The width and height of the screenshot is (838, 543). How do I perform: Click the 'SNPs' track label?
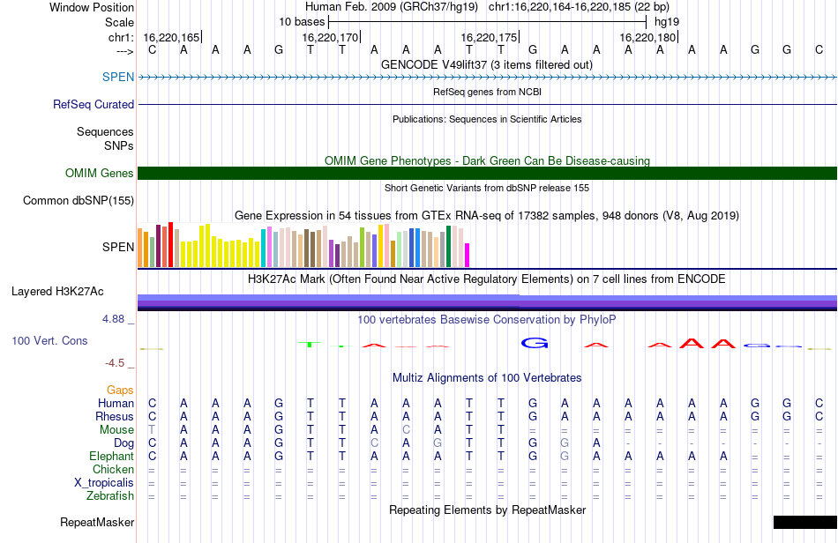[119, 145]
